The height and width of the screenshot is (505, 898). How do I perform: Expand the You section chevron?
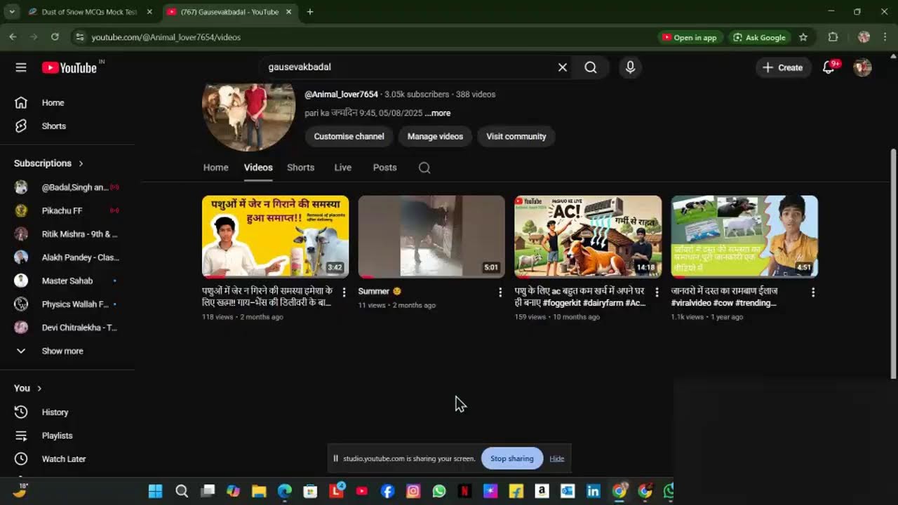[39, 389]
